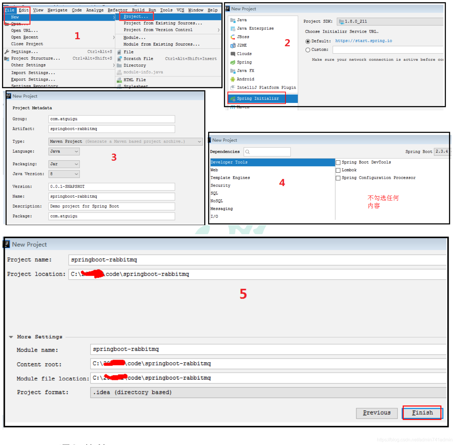Click the Clouds project type icon

click(x=233, y=54)
